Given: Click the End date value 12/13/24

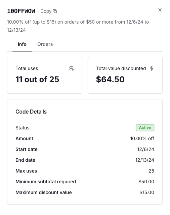Looking at the screenshot, I should pos(145,160).
